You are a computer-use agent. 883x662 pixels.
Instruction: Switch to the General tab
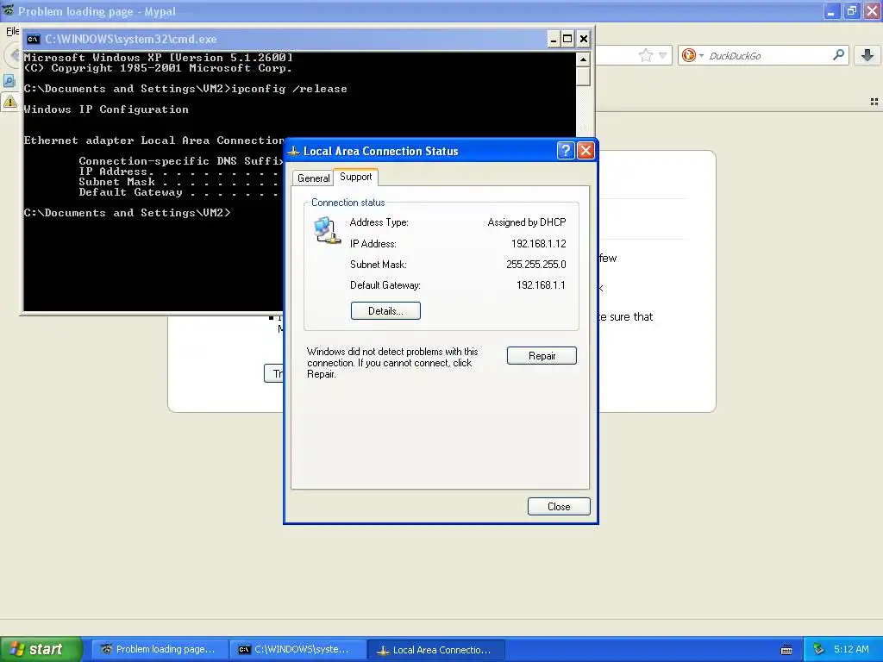(x=313, y=178)
